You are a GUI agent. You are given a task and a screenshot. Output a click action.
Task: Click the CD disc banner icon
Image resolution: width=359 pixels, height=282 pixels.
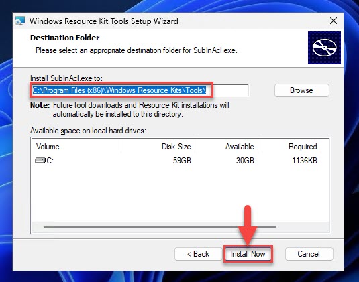coord(324,48)
